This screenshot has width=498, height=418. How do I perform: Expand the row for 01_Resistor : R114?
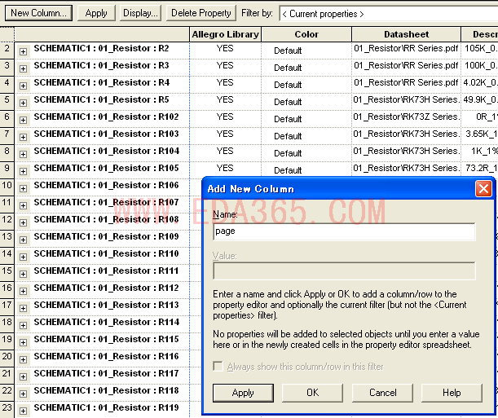tap(23, 326)
